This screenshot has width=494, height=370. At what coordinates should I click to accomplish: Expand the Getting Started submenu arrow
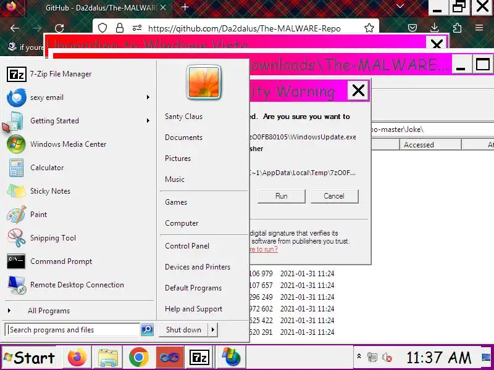(148, 121)
